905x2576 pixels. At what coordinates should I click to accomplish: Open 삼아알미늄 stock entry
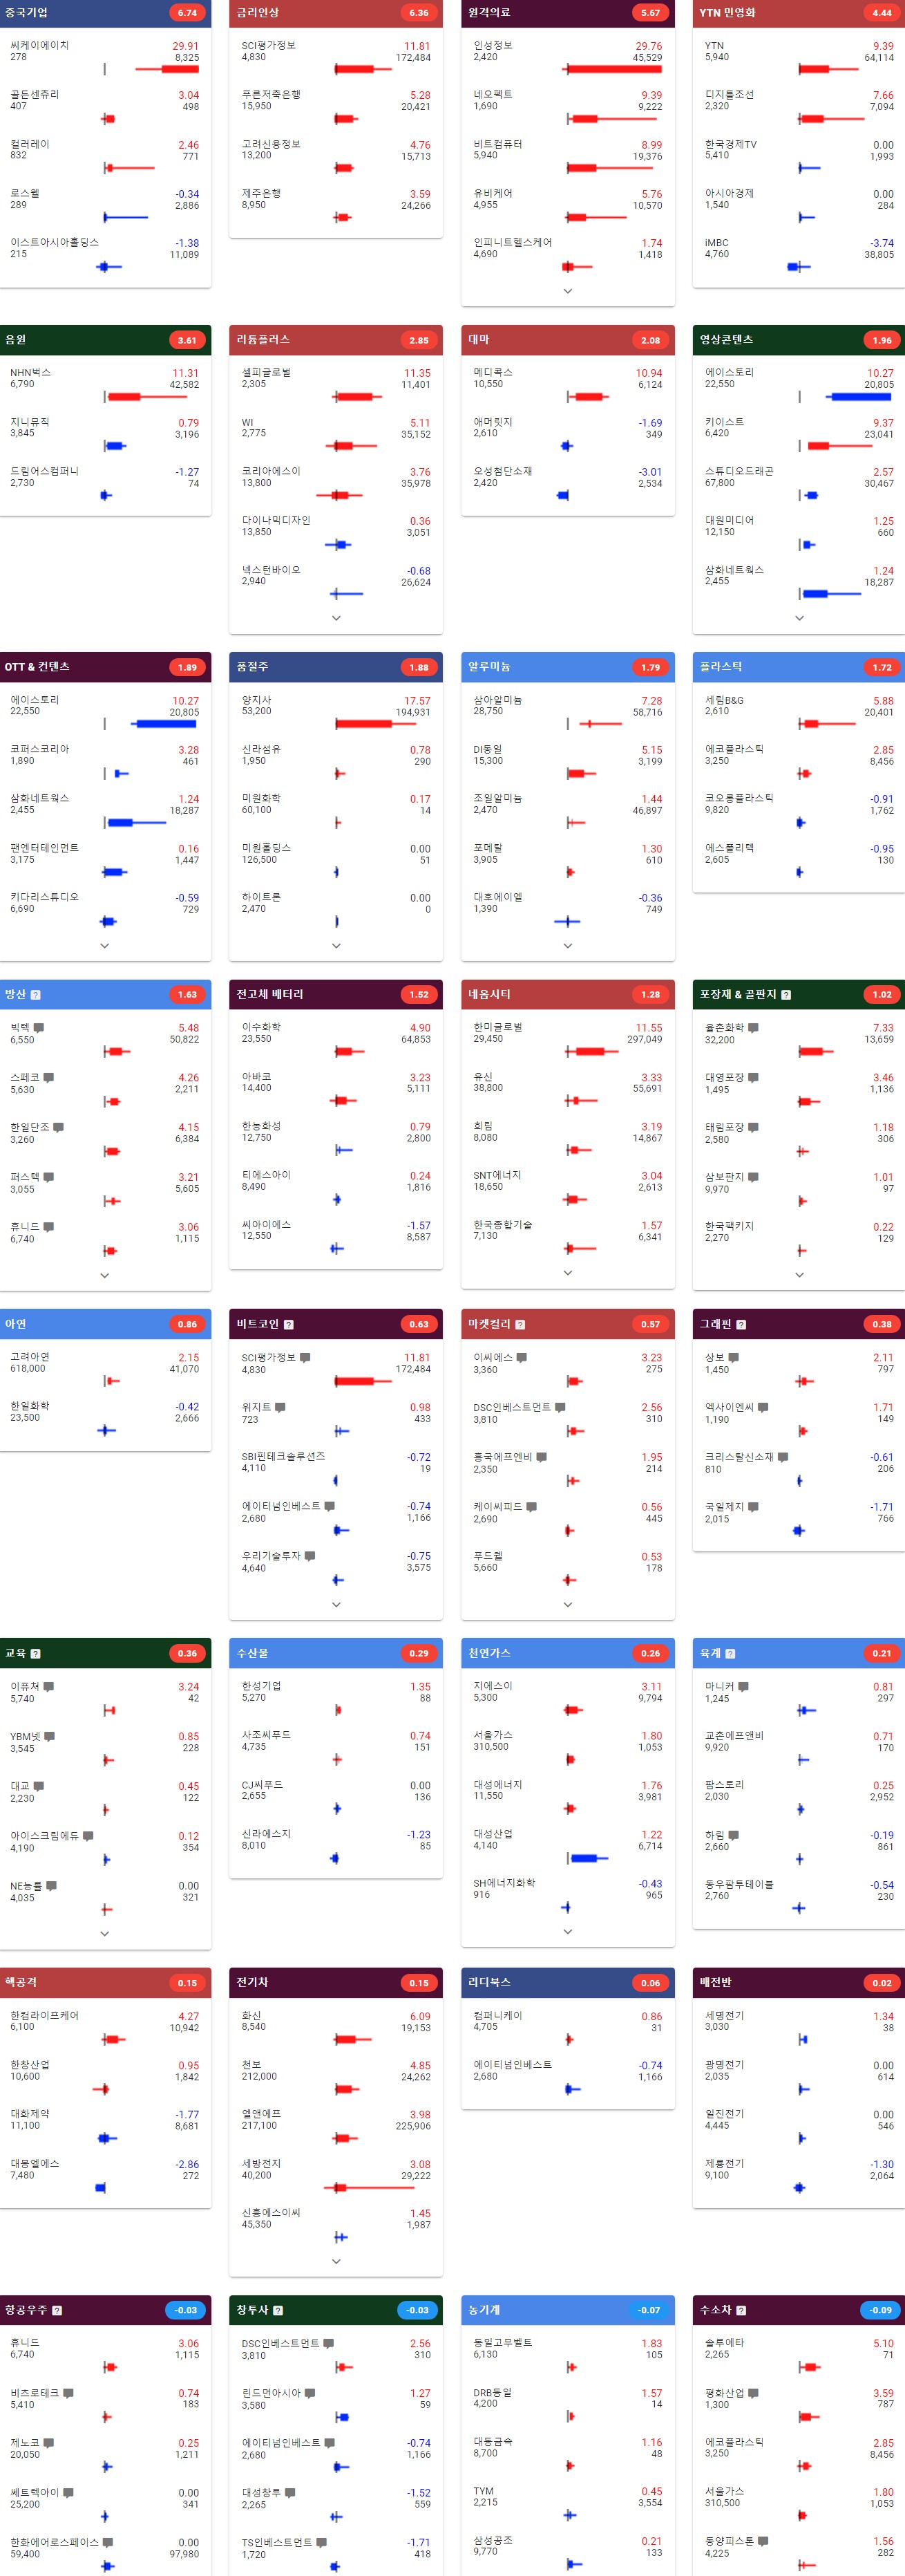(567, 713)
